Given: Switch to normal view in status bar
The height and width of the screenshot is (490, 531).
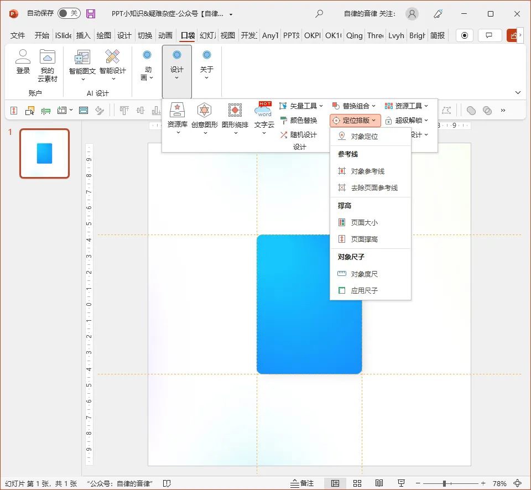Looking at the screenshot, I should pos(335,483).
